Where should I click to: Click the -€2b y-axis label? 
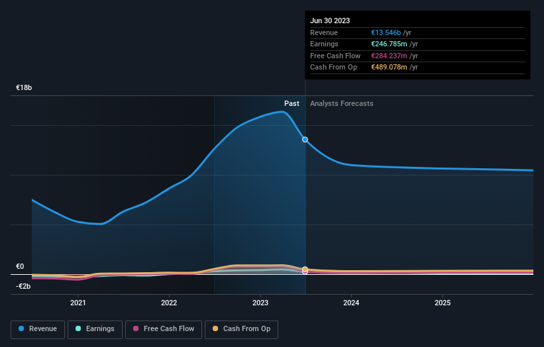(x=23, y=286)
